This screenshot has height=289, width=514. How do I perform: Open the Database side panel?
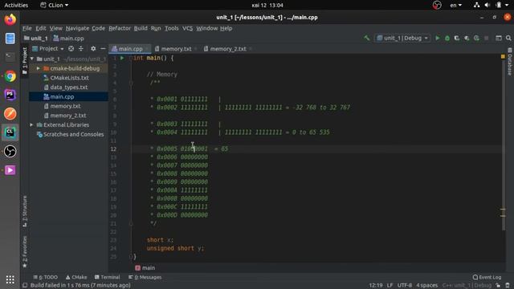510,62
